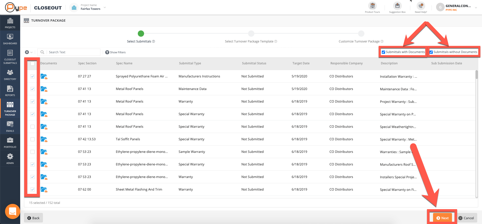Viewport: 482px width, 224px height.
Task: Uncheck Submittals with Documents
Action: tap(383, 52)
